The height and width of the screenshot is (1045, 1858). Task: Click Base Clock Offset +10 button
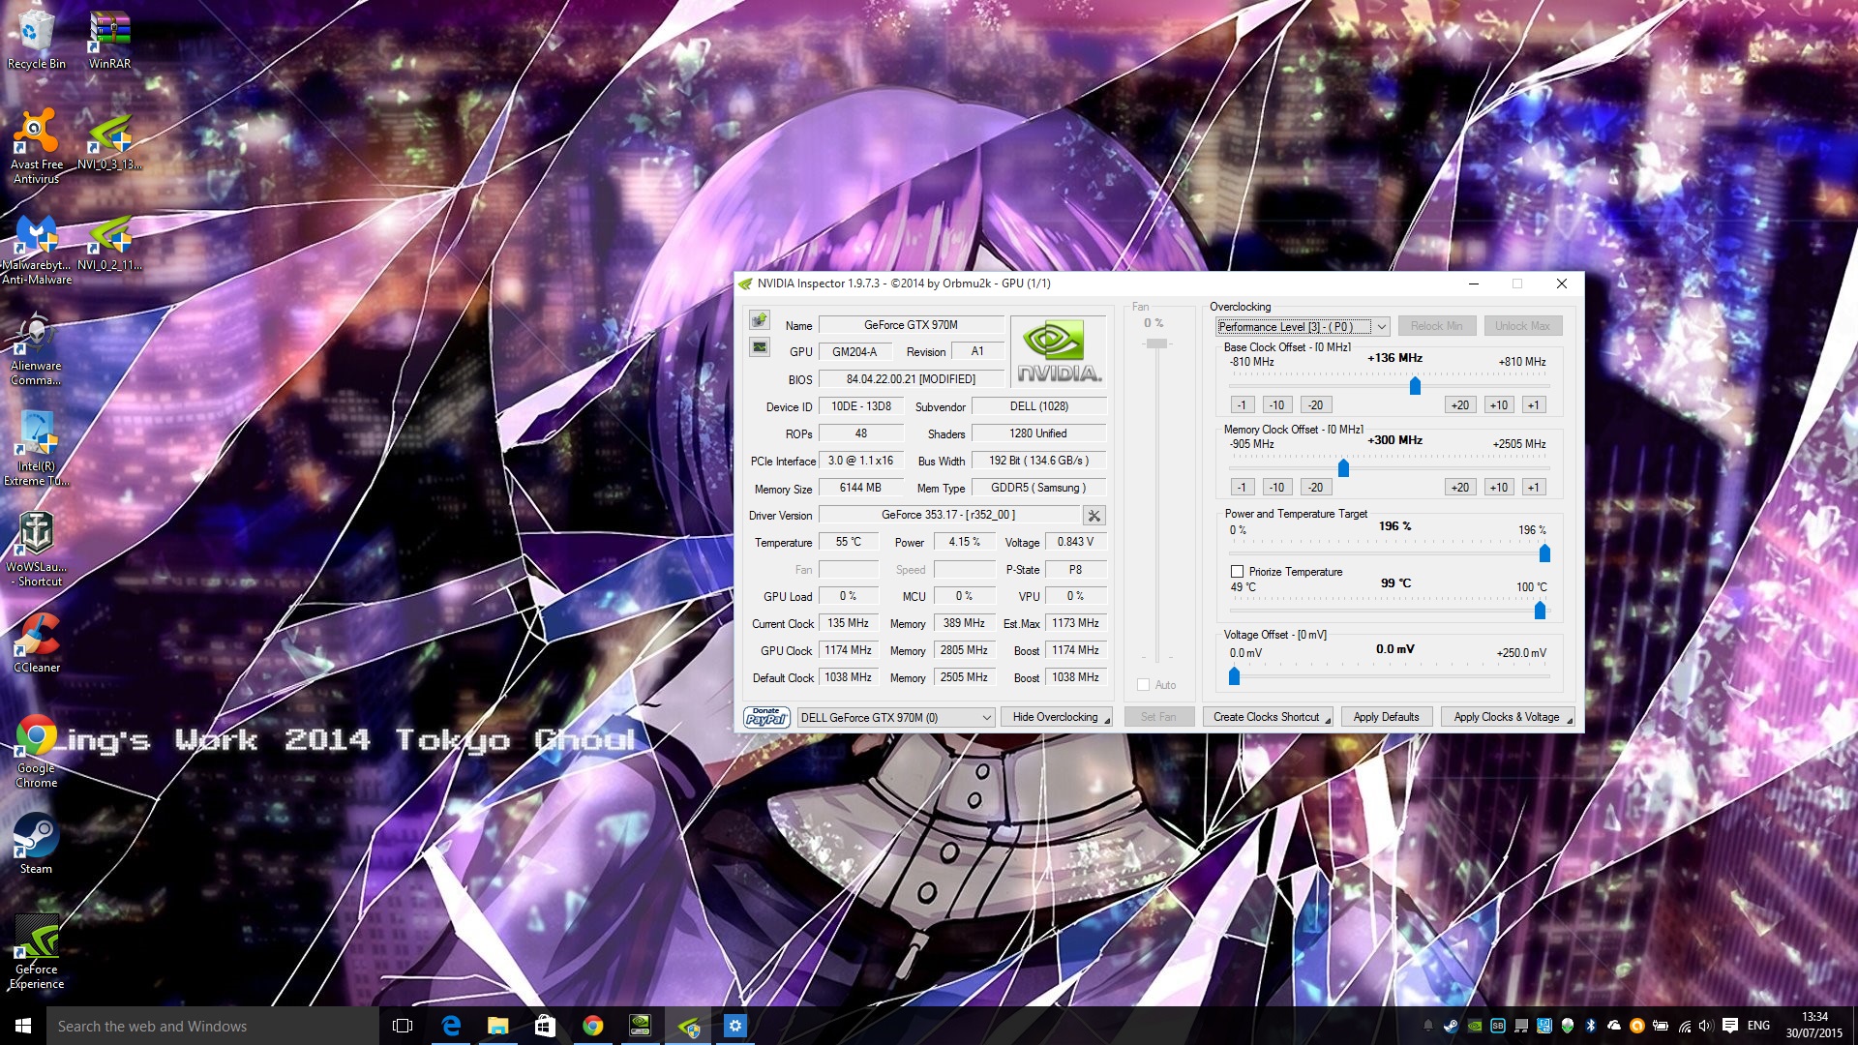(x=1498, y=405)
